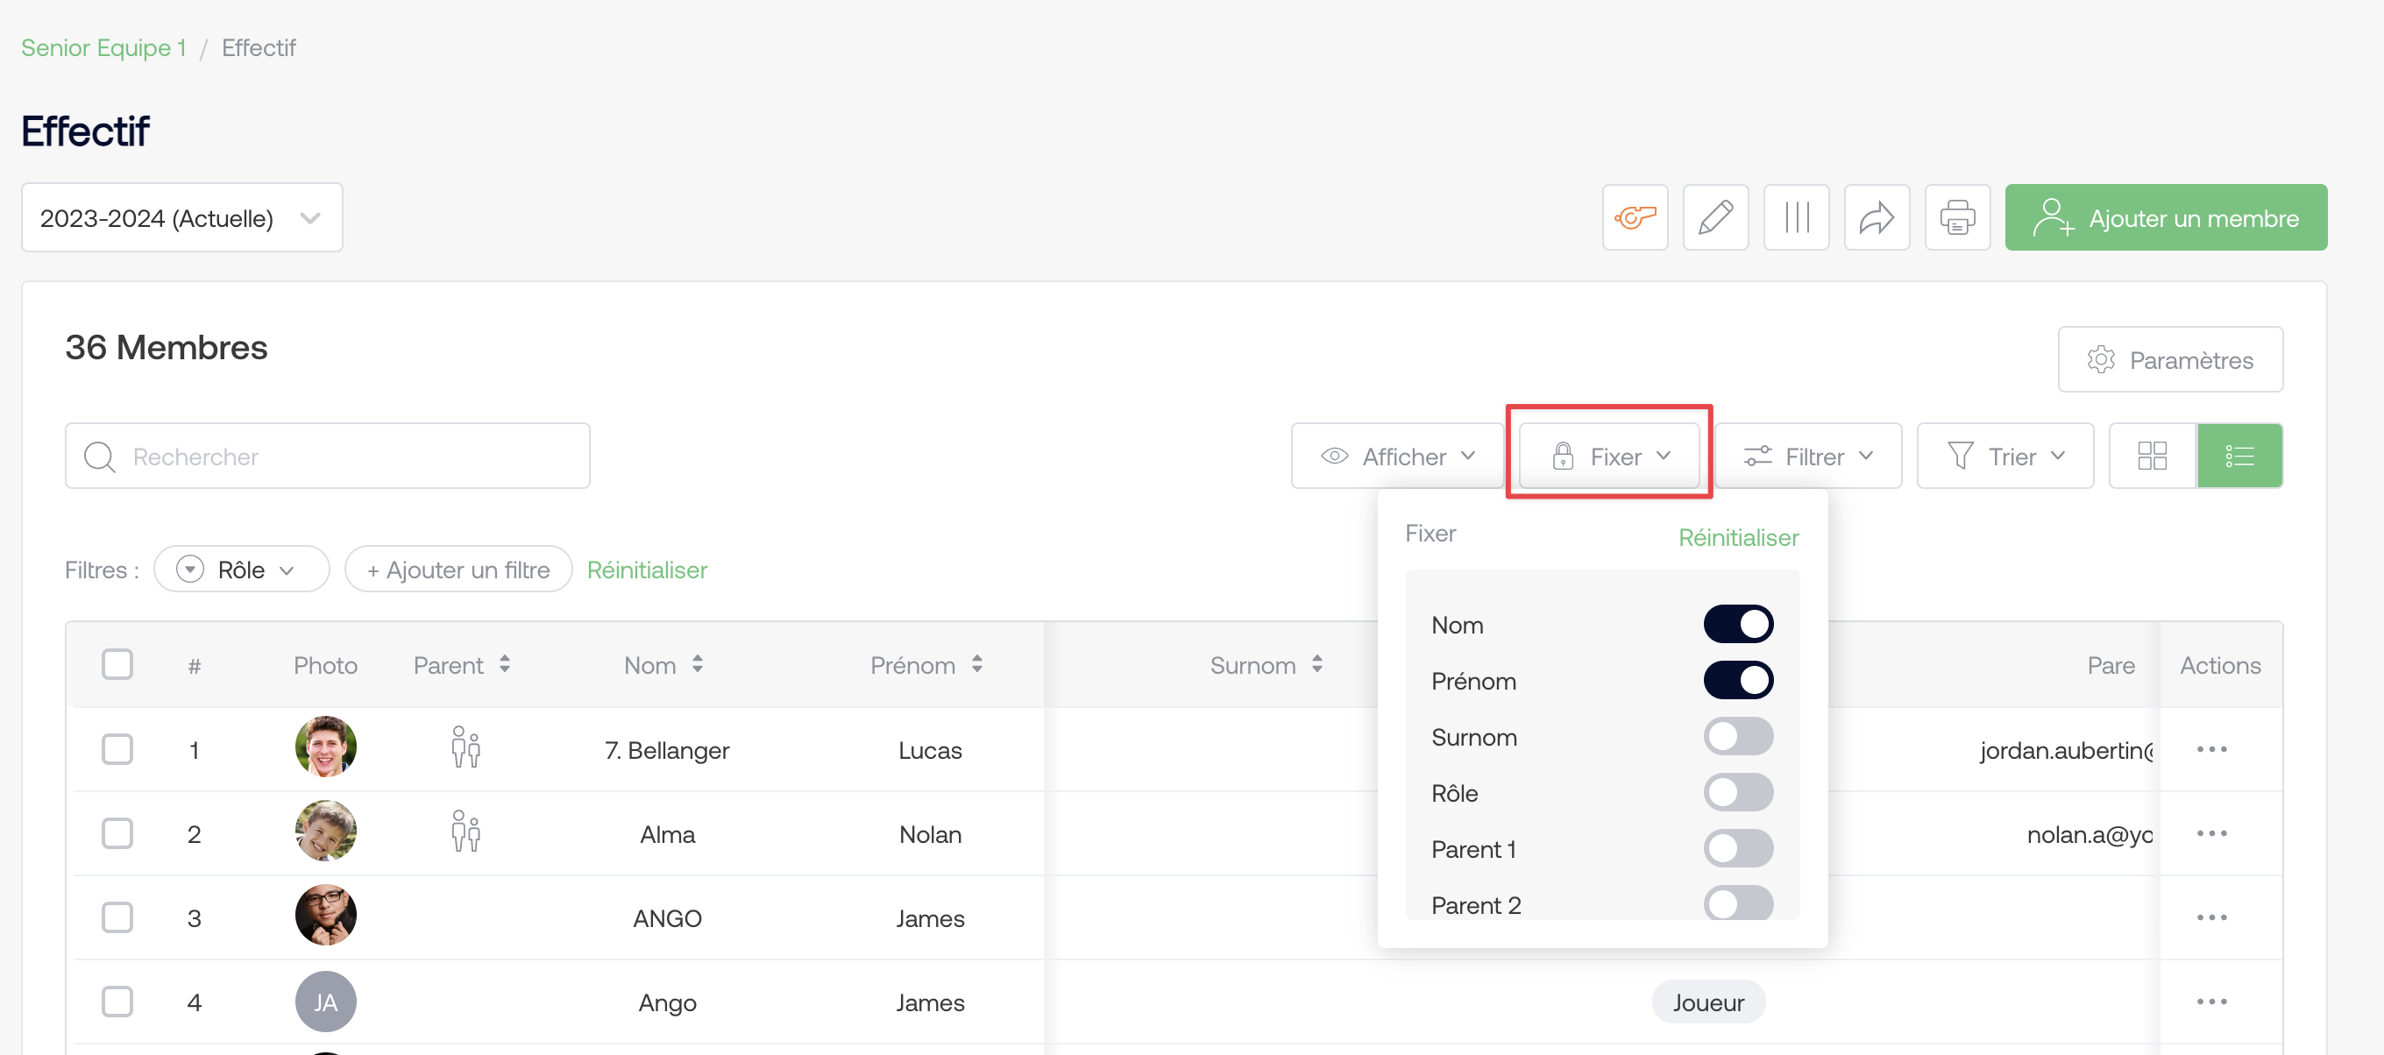Viewport: 2384px width, 1055px height.
Task: Sort by Surnom column arrows
Action: (1316, 664)
